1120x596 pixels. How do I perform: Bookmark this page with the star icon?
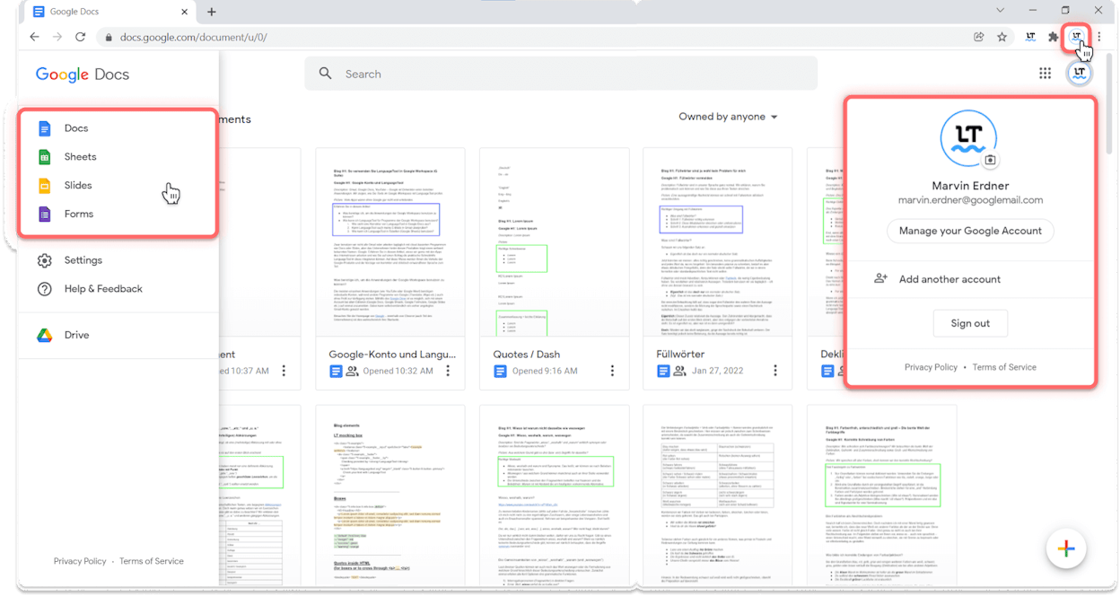[1002, 37]
